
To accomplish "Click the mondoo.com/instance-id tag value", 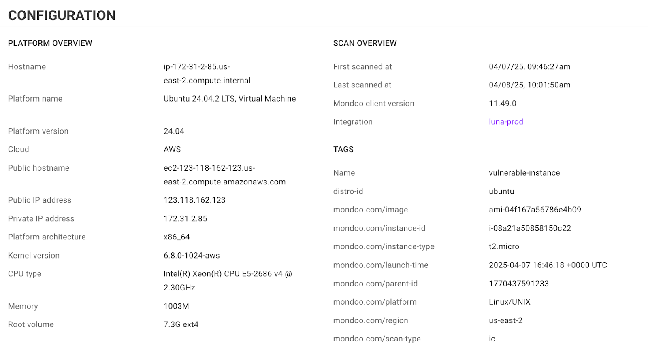I will pos(530,228).
